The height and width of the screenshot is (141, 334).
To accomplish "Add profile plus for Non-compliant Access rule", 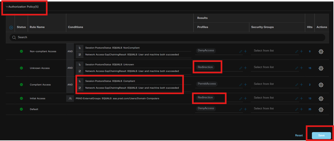I will pyautogui.click(x=245, y=51).
